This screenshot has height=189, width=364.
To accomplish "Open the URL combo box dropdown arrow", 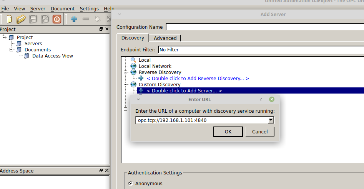I will coord(271,120).
